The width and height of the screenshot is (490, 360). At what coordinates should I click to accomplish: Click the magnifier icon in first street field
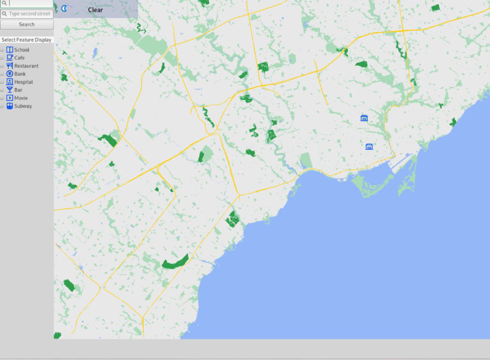pos(4,3)
